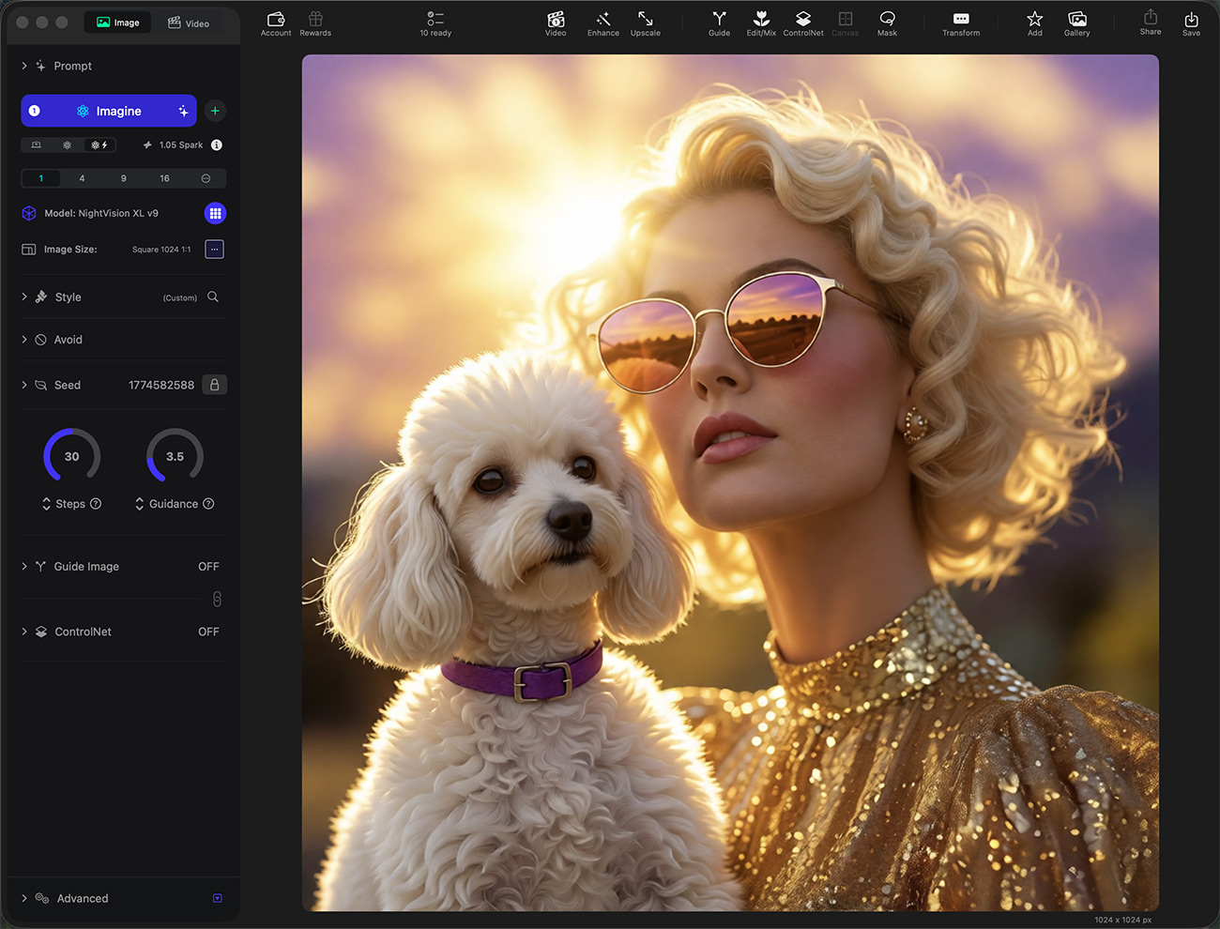Click the Spark cost info icon
Viewport: 1220px width, 929px height.
[x=217, y=145]
